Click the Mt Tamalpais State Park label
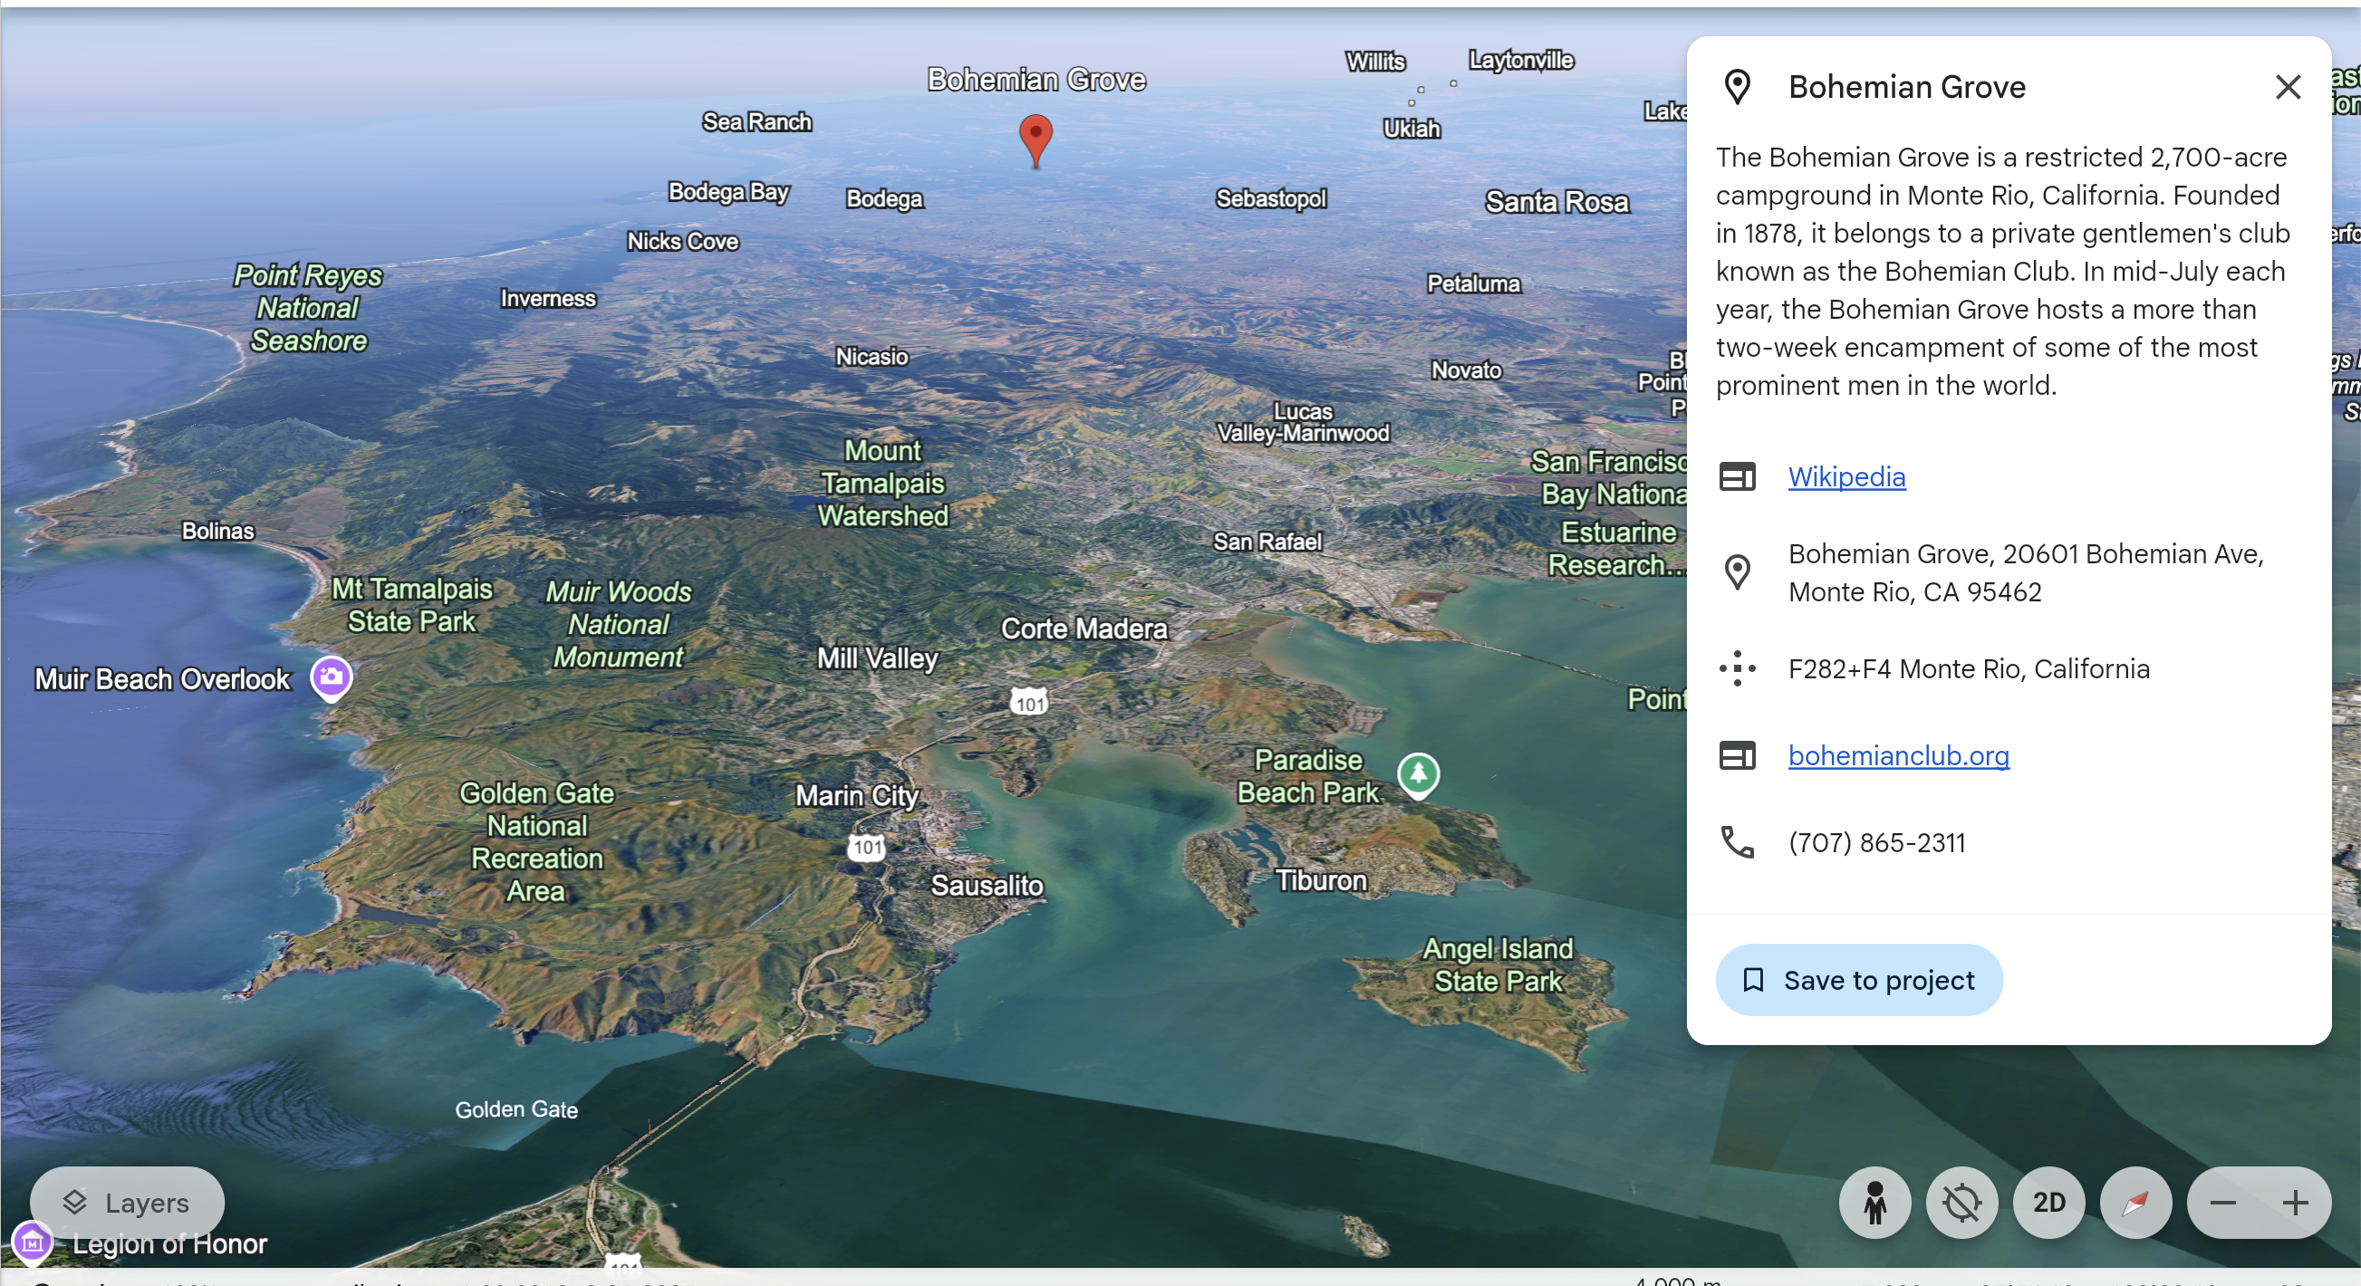The width and height of the screenshot is (2361, 1286). coord(411,605)
